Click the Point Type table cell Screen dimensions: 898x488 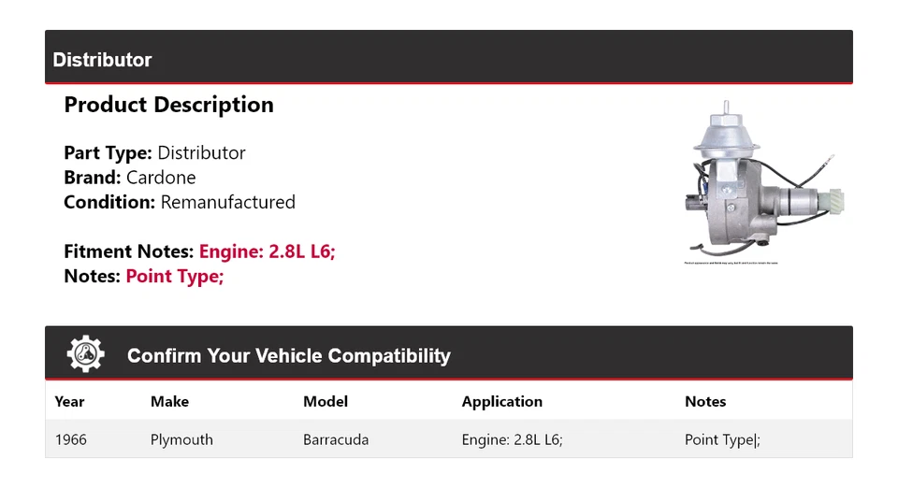[722, 439]
